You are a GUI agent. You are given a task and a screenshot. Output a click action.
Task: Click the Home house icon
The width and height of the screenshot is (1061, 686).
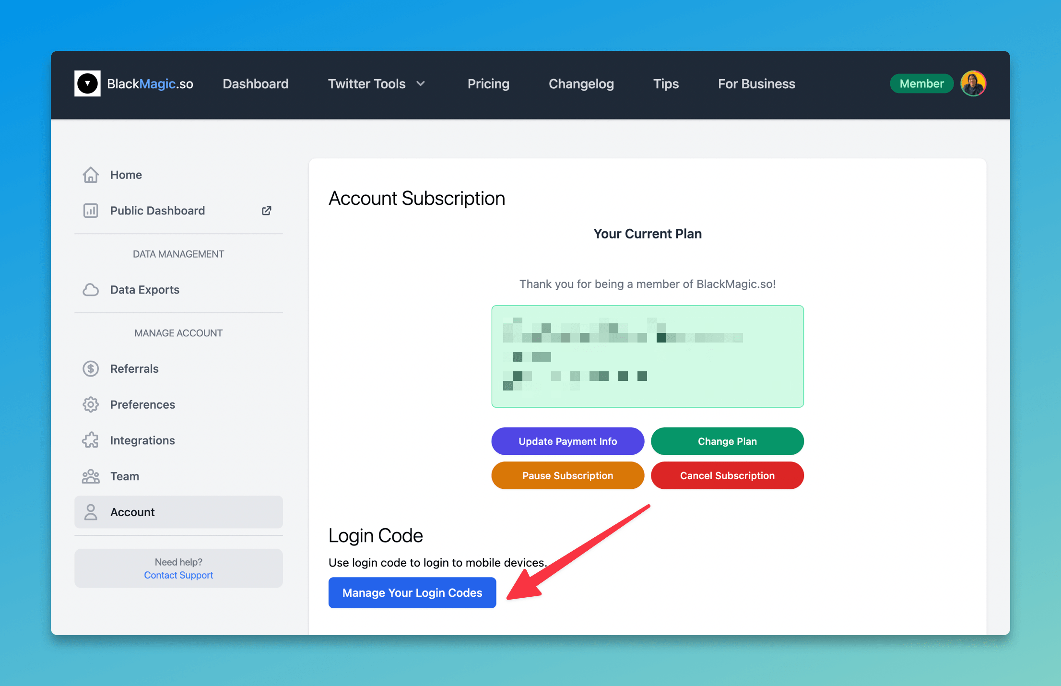click(91, 175)
